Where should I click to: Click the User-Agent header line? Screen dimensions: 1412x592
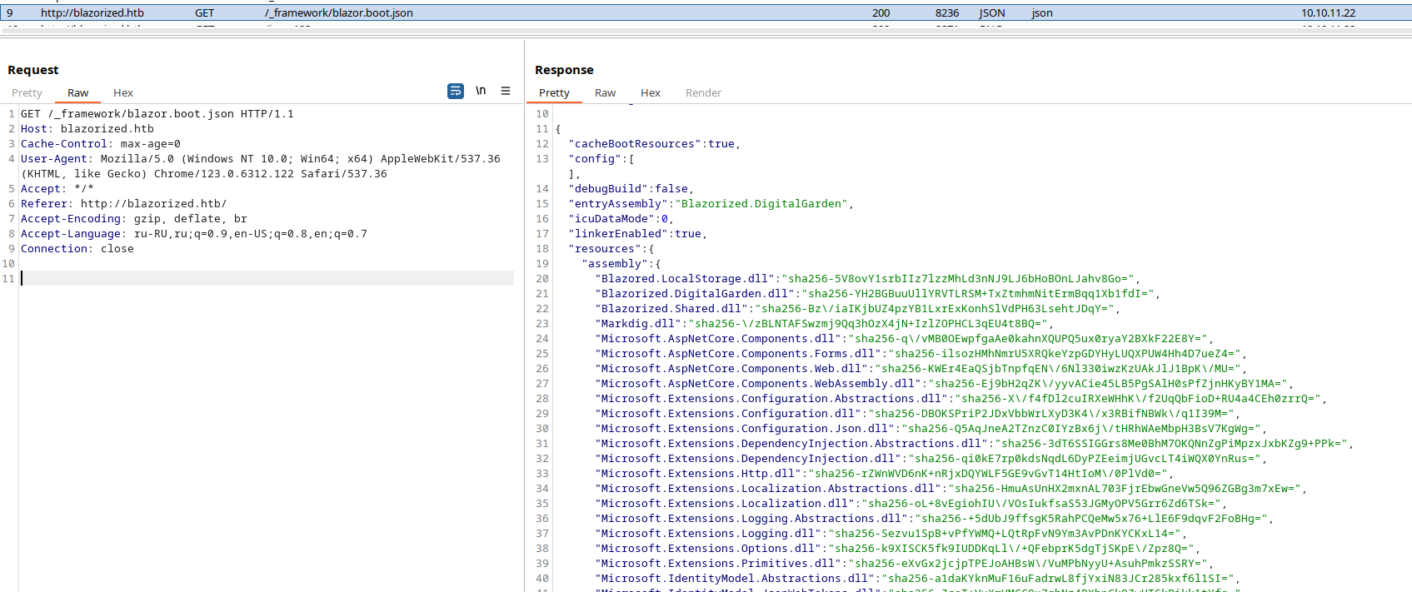click(261, 167)
